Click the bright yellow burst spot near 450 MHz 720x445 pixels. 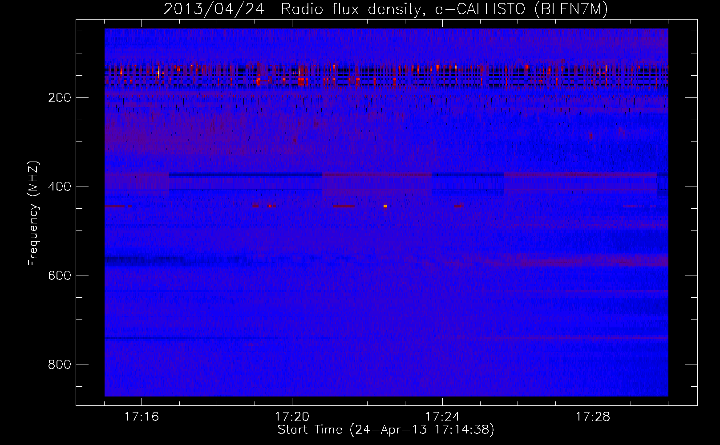[x=385, y=206]
